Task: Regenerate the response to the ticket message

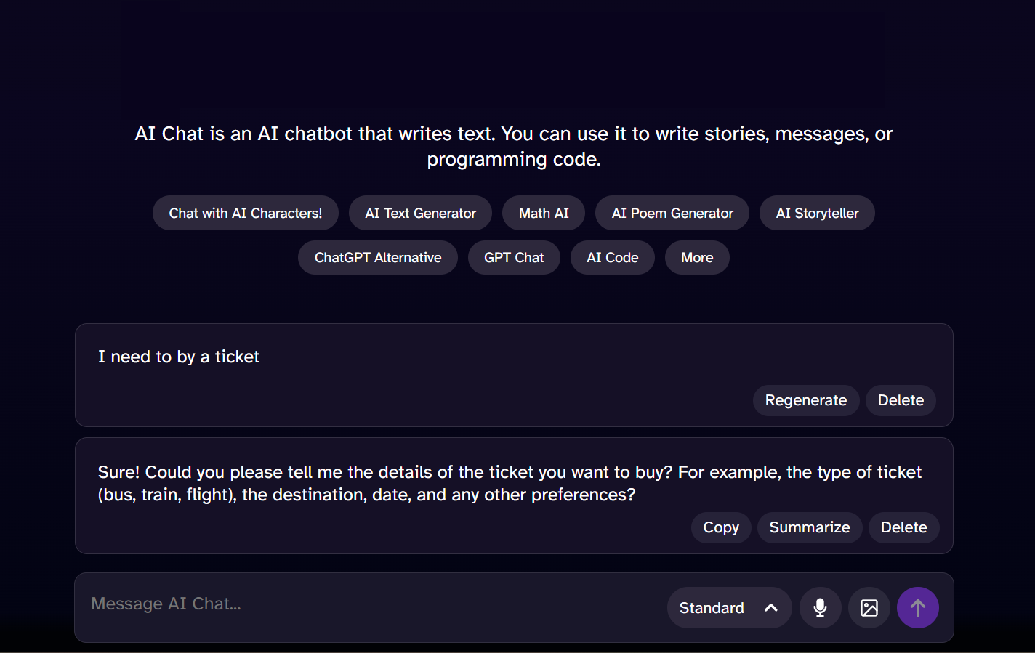Action: tap(806, 401)
